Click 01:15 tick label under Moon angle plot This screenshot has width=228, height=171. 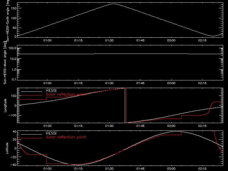click(78, 83)
